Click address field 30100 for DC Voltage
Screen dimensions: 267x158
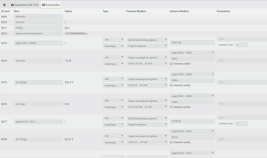coord(192,137)
